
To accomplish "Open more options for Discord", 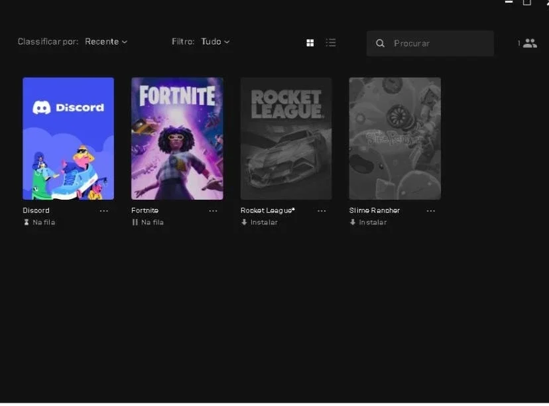I will pos(104,211).
